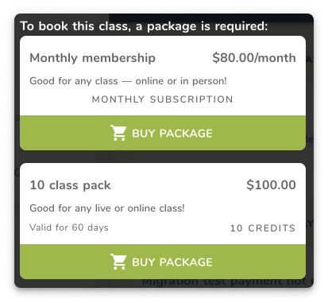
Task: Select the Monthly membership title
Action: pyautogui.click(x=92, y=58)
